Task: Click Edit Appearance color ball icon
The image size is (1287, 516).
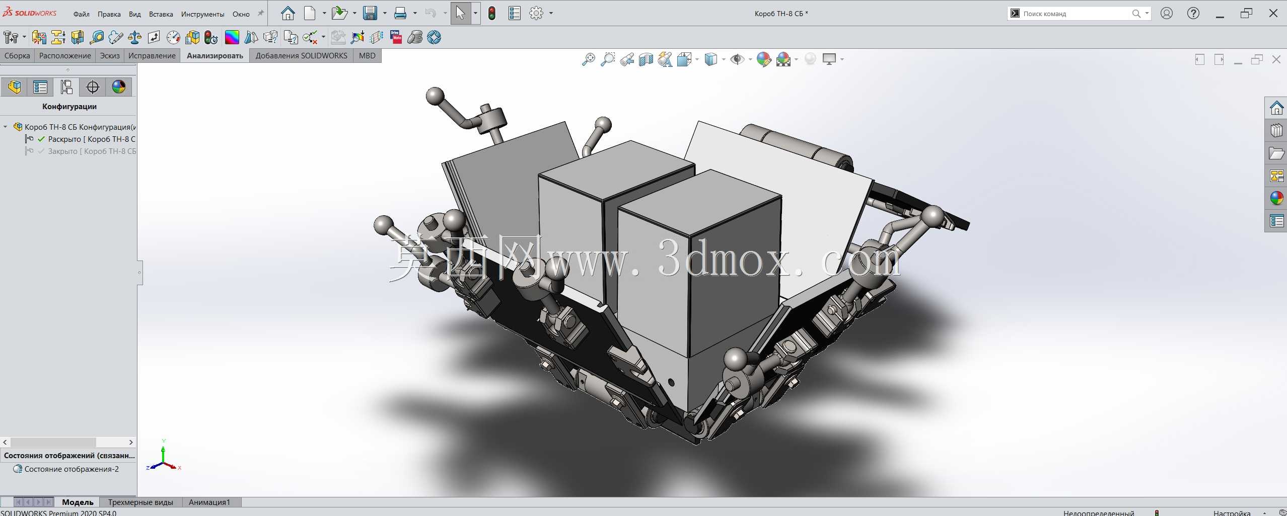Action: coord(763,59)
